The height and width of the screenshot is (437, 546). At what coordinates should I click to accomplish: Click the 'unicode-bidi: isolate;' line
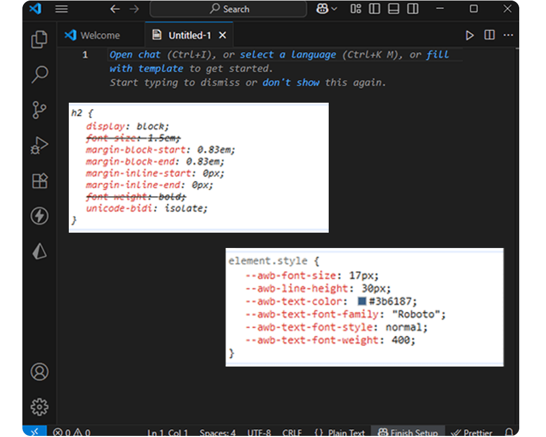[146, 208]
